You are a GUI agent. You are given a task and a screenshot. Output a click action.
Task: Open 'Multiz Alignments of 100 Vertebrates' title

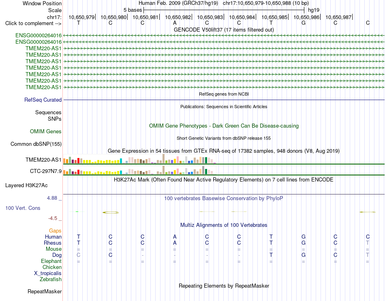point(224,225)
